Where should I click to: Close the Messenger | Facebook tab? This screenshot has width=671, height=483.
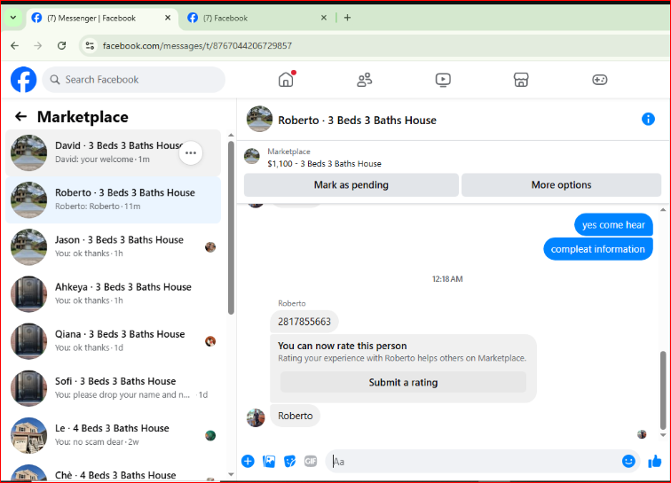(168, 18)
